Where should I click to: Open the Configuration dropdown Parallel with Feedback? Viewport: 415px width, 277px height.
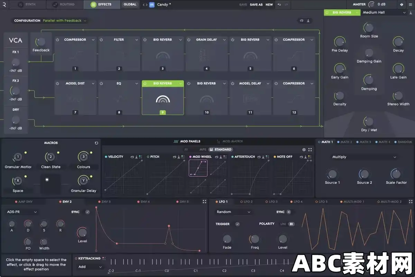(64, 21)
